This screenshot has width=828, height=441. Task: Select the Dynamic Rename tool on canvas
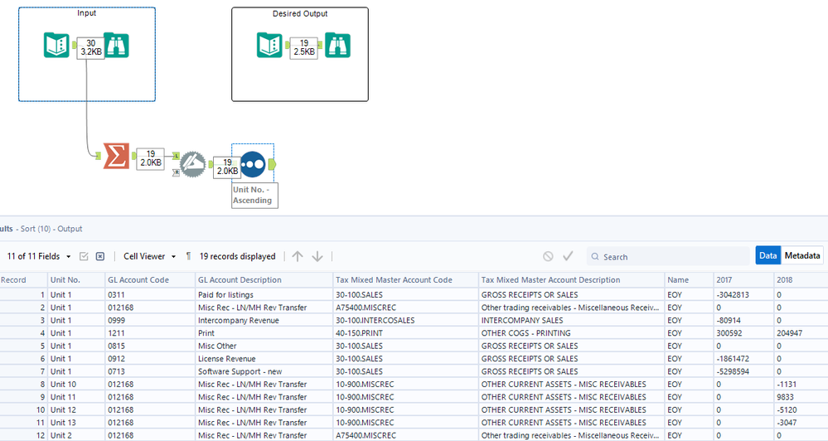[x=193, y=164]
